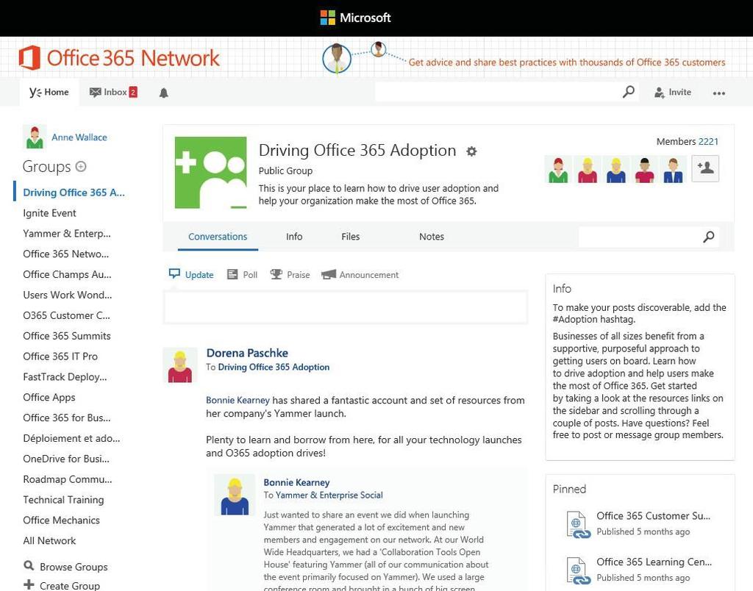Screen dimensions: 753x591
Task: Select the Update post type
Action: pyautogui.click(x=191, y=275)
